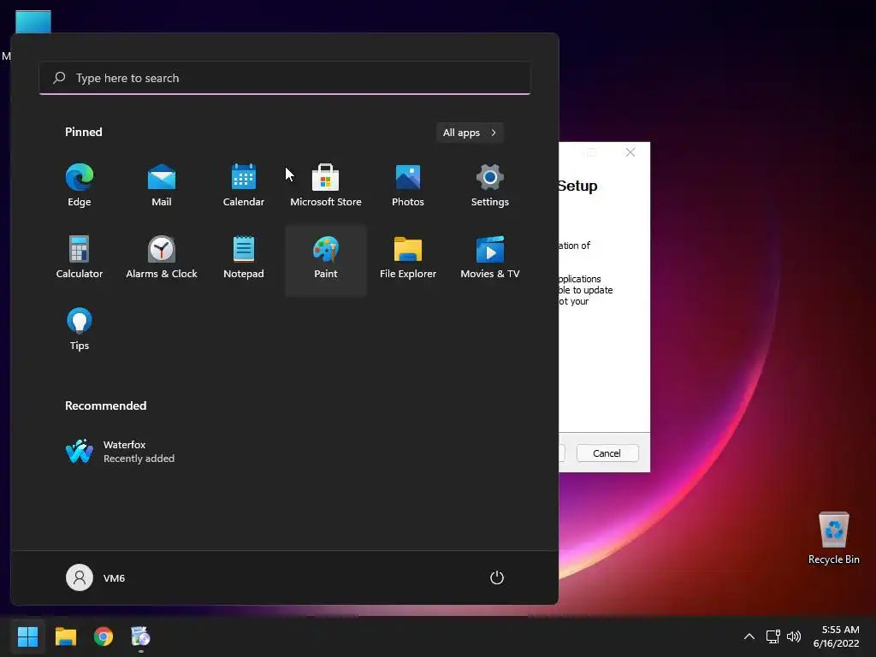Image resolution: width=876 pixels, height=657 pixels.
Task: Open network status in system tray
Action: tap(772, 636)
